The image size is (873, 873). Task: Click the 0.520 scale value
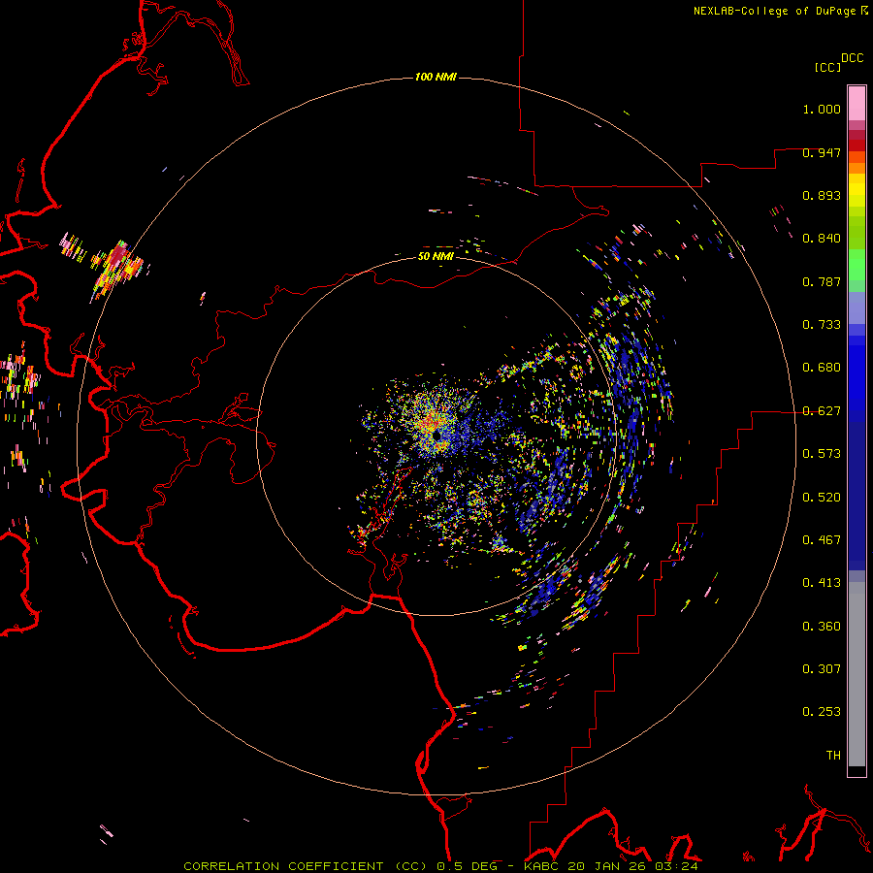[x=822, y=498]
